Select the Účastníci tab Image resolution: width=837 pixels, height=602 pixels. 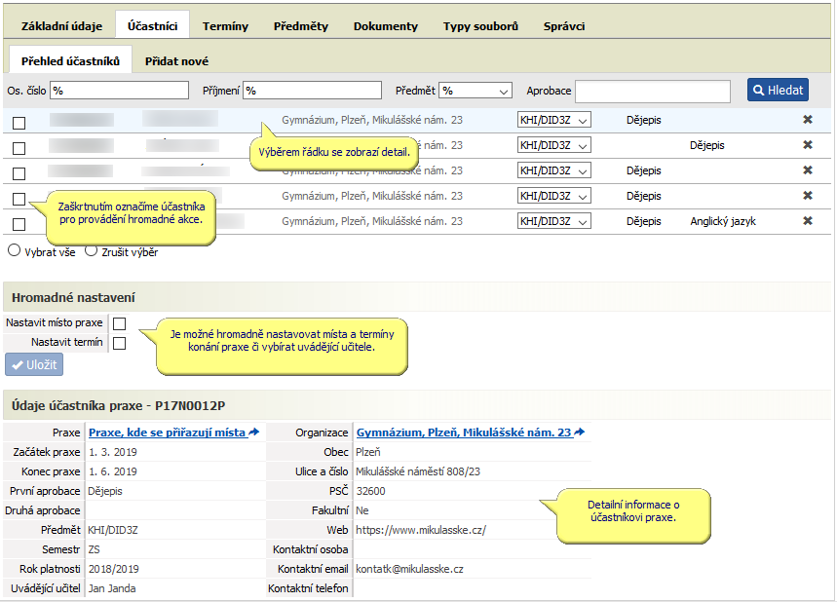152,25
